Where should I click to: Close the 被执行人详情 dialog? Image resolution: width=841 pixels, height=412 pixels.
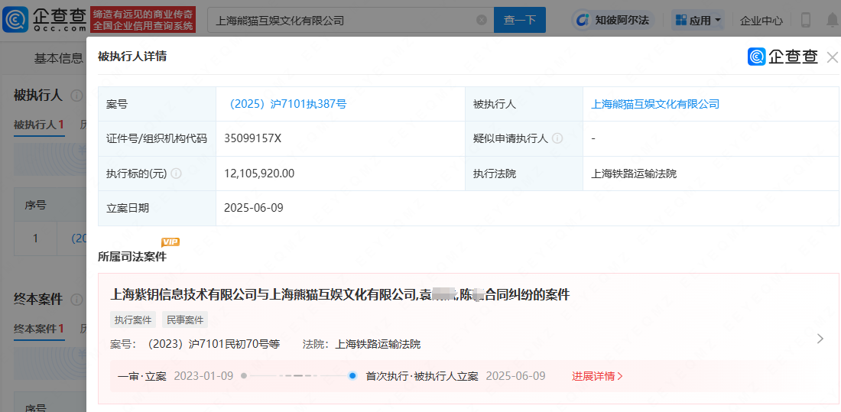(x=833, y=57)
